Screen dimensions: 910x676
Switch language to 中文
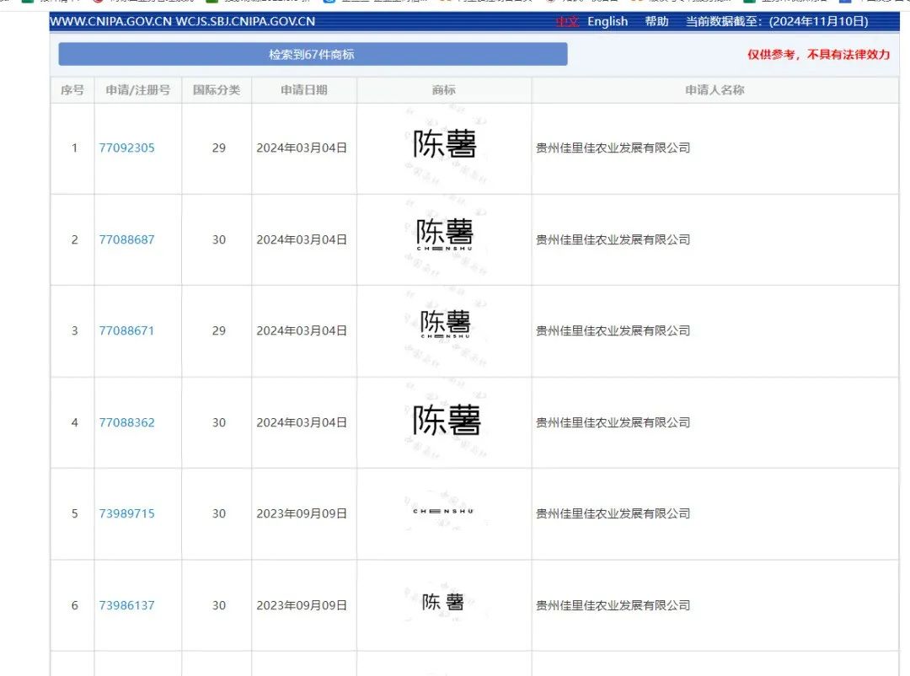[x=567, y=21]
